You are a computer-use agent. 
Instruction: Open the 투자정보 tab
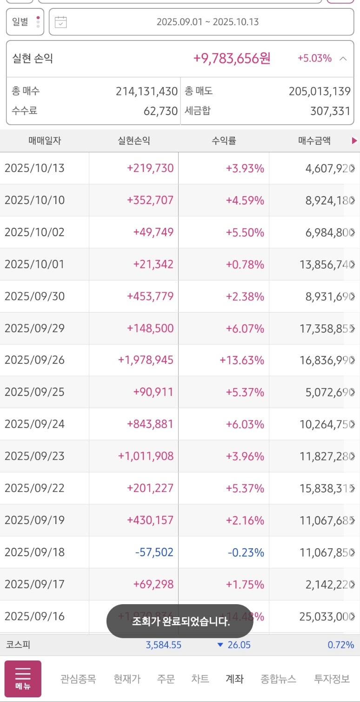point(332,679)
